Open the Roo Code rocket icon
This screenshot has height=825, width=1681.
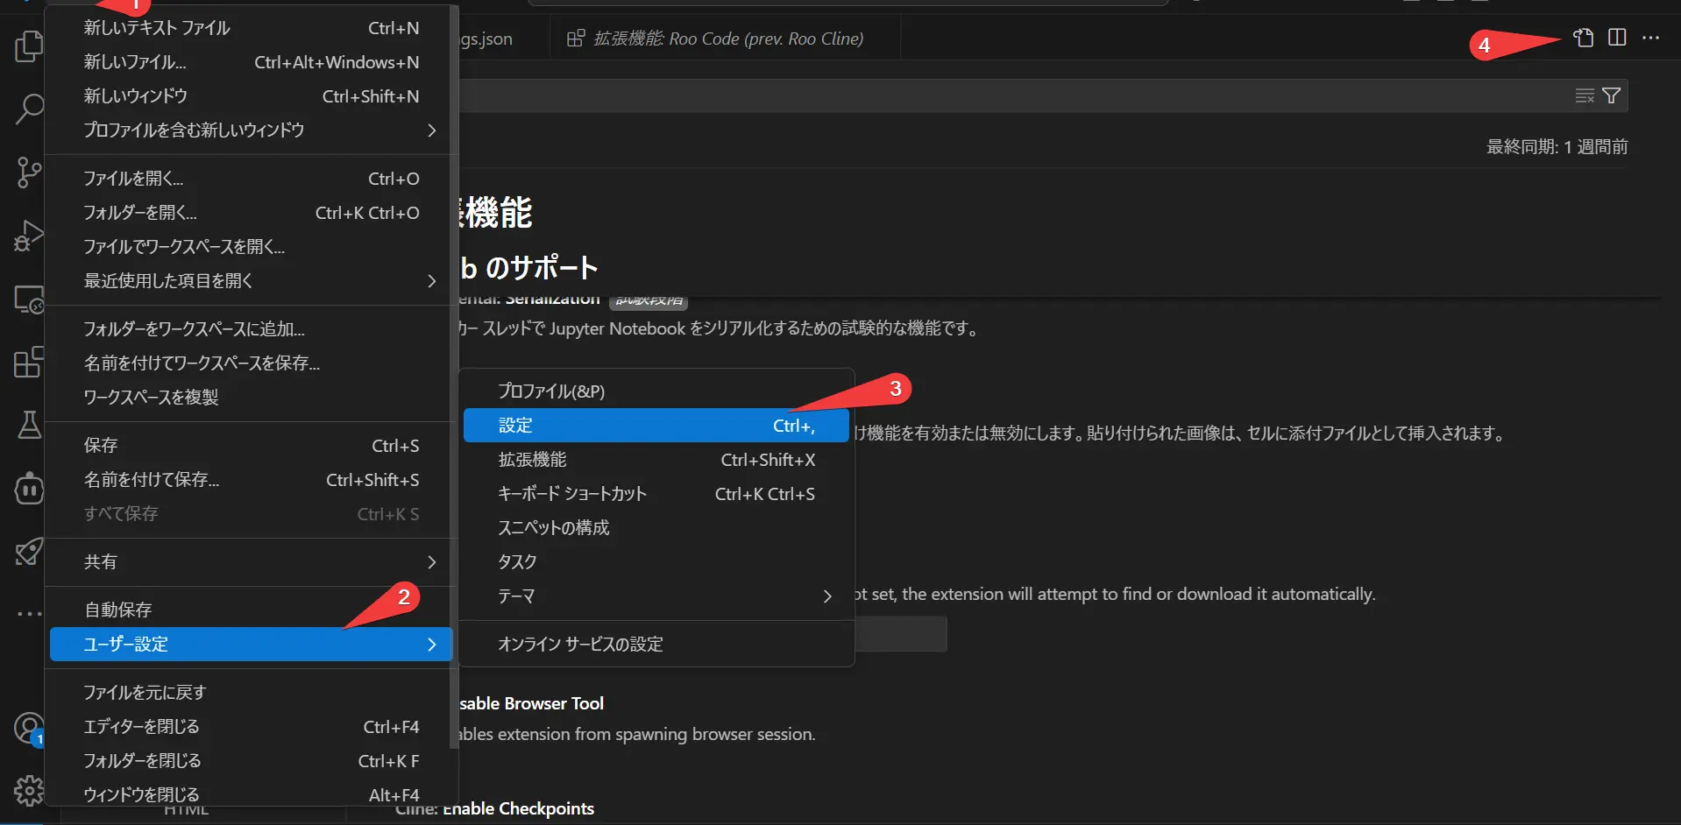28,552
